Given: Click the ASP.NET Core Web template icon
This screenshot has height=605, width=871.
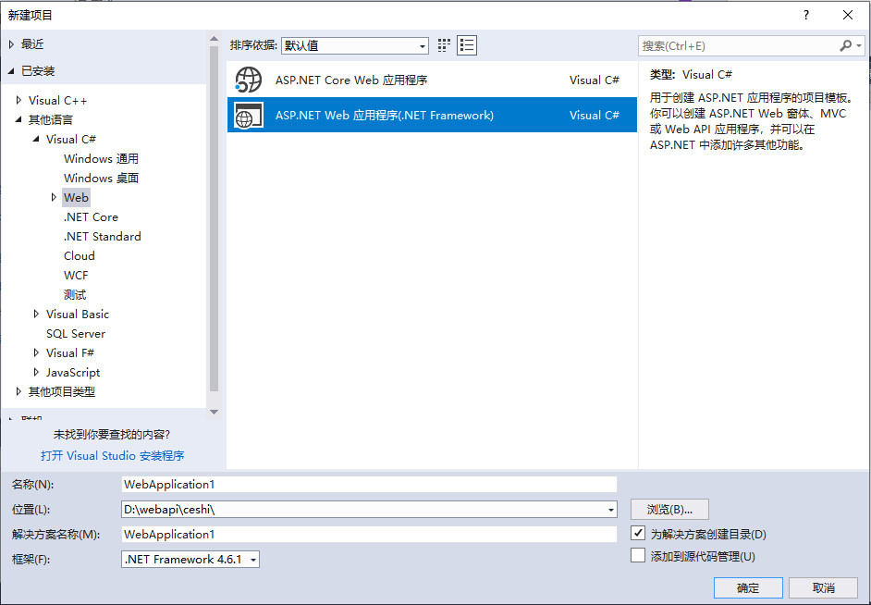Looking at the screenshot, I should (x=249, y=80).
